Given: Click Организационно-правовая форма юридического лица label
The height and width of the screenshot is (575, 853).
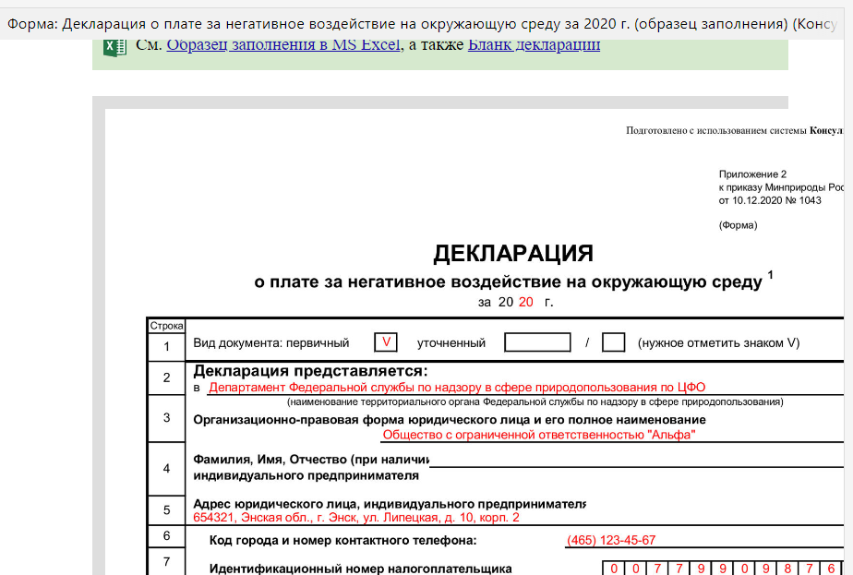Looking at the screenshot, I should tap(450, 420).
